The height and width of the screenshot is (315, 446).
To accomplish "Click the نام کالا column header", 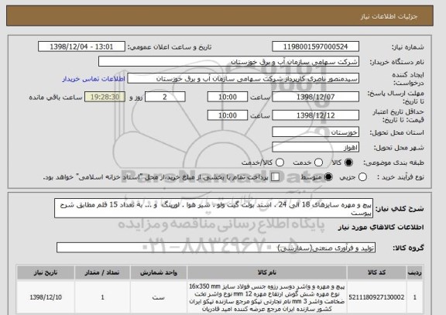I will click(x=267, y=272).
